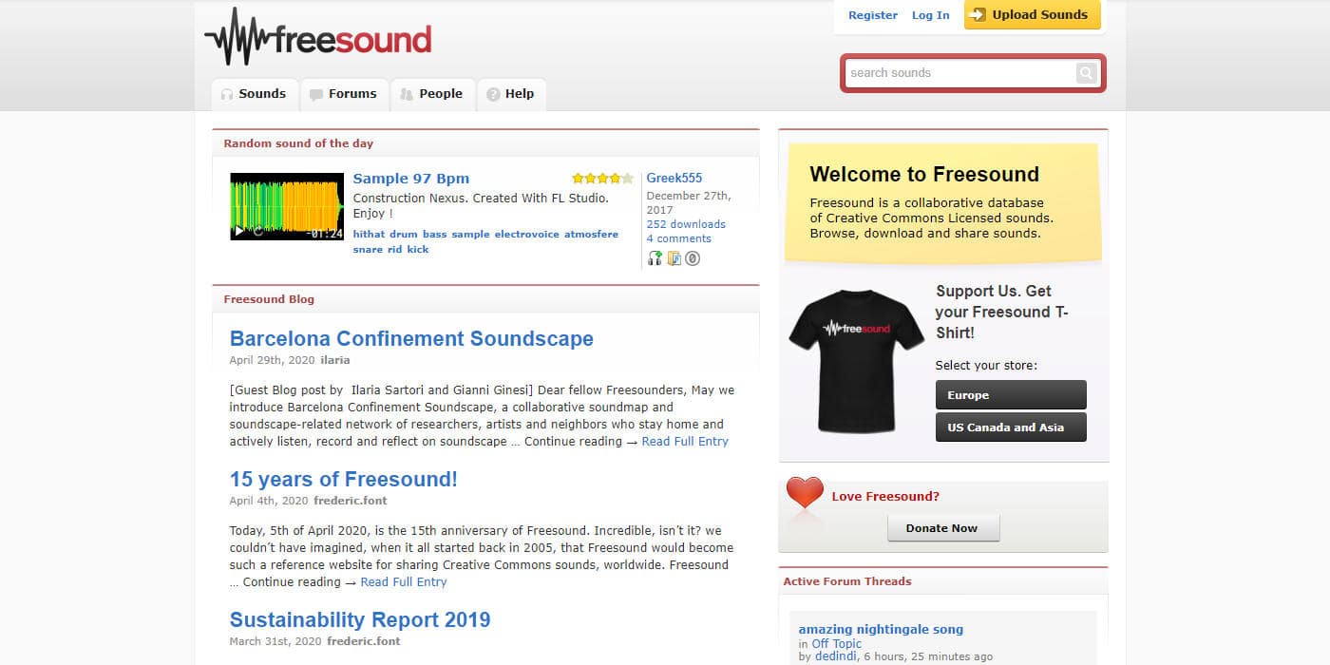Open the Help tab
The height and width of the screenshot is (665, 1330).
[x=511, y=94]
